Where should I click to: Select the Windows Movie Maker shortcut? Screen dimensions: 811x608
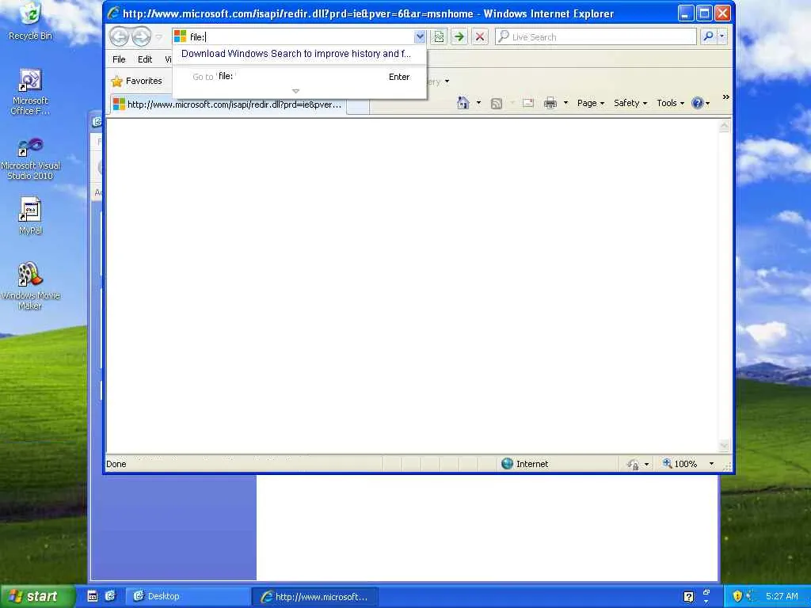click(x=30, y=285)
